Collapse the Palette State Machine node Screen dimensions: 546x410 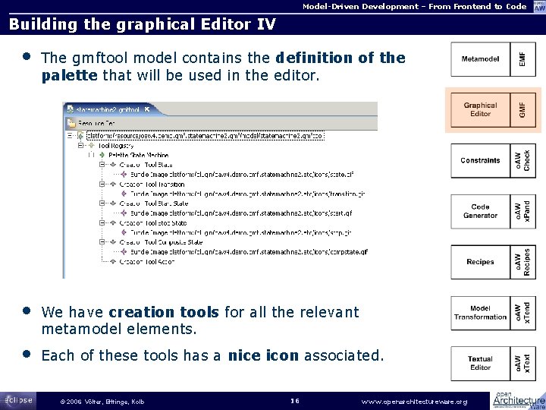[91, 155]
